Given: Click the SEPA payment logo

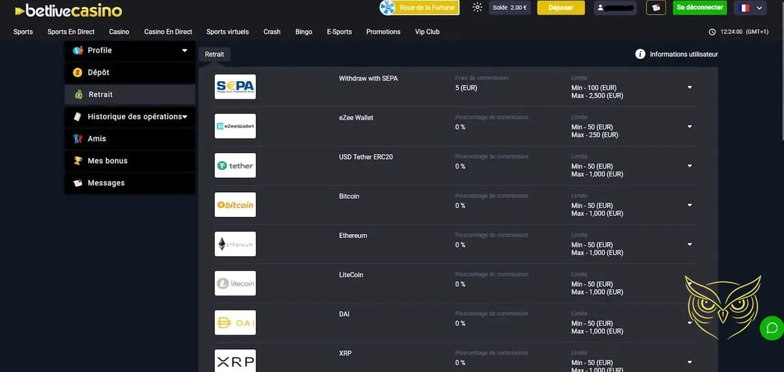Looking at the screenshot, I should [235, 87].
